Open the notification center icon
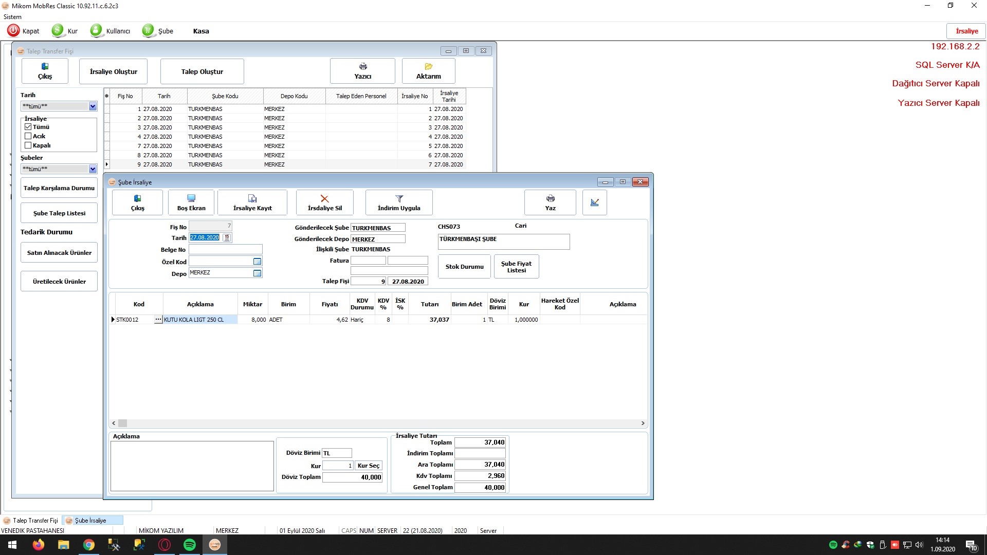The image size is (987, 555). pos(971,545)
